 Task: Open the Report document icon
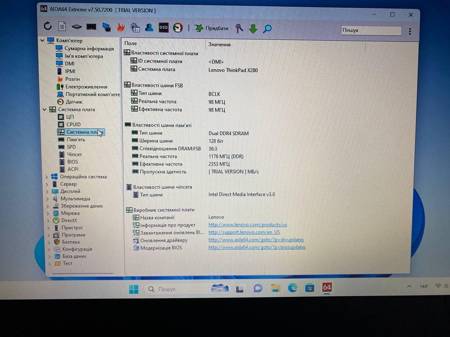62,26
